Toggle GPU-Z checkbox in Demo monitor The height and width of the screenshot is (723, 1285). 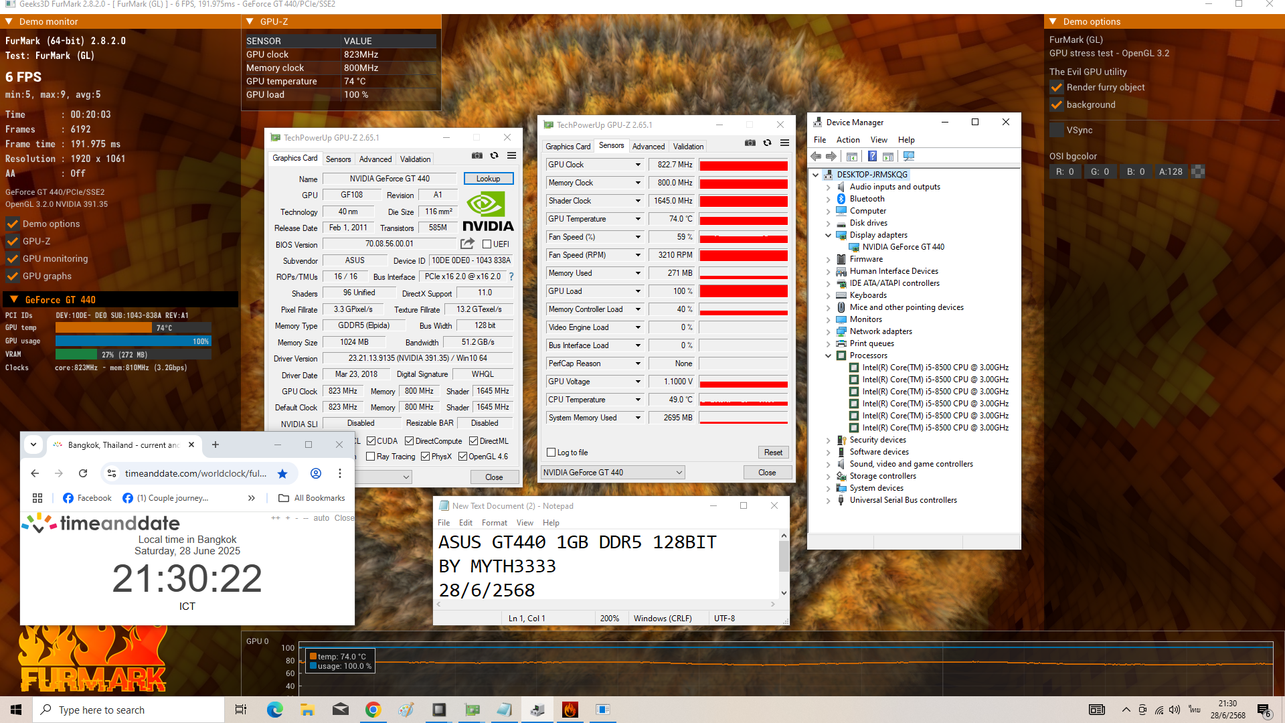tap(13, 242)
